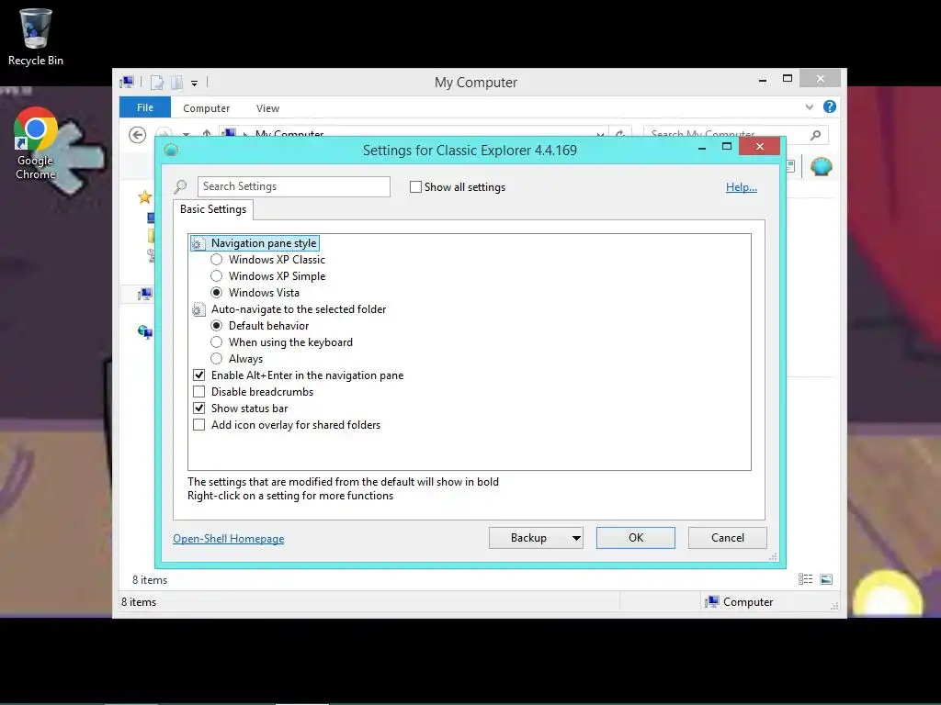Expand the Quick Access Toolbar customize arrow
This screenshot has width=941, height=705.
point(195,84)
